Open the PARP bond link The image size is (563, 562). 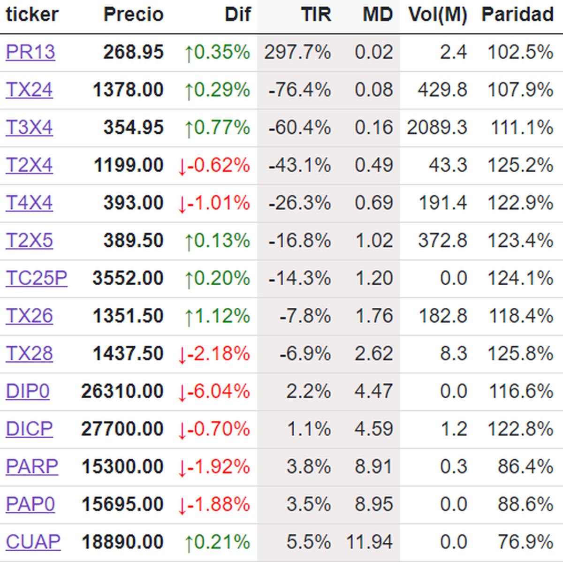(32, 467)
